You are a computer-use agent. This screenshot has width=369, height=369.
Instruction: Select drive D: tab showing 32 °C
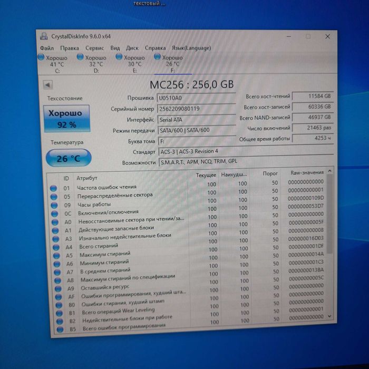(92, 64)
